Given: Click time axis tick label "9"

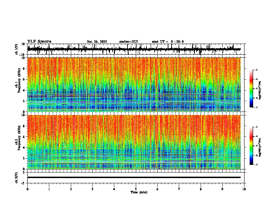Looking at the screenshot, I should 222,189.
